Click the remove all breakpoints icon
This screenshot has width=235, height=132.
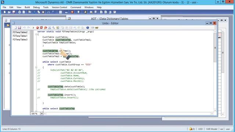coord(41,28)
